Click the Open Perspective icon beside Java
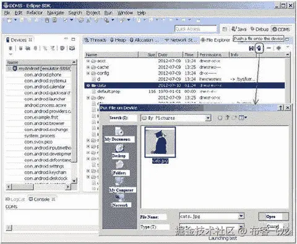 pos(225,29)
